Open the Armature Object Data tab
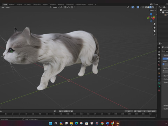This screenshot has width=168, height=126. click(159, 83)
